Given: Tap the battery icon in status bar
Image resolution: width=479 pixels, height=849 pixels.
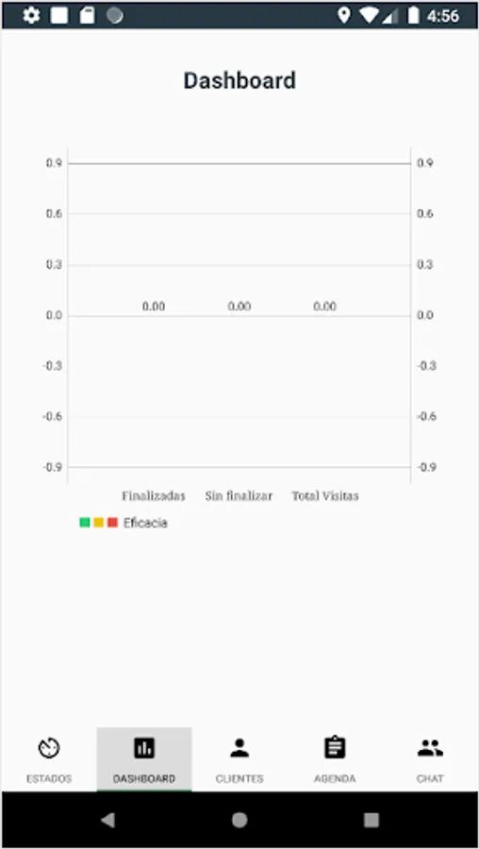Looking at the screenshot, I should (414, 15).
